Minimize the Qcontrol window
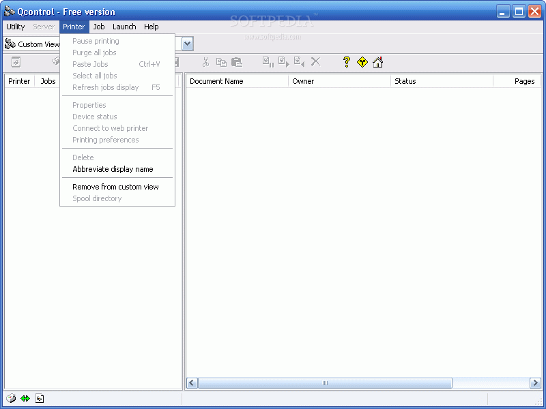 click(x=503, y=12)
